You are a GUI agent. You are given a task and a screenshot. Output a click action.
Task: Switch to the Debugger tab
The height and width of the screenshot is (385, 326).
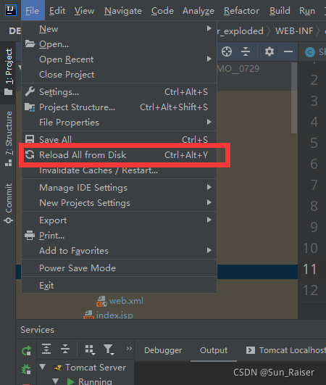pyautogui.click(x=163, y=350)
